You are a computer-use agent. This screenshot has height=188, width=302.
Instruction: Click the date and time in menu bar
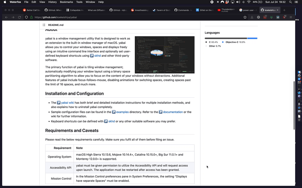pyautogui.click(x=275, y=2)
